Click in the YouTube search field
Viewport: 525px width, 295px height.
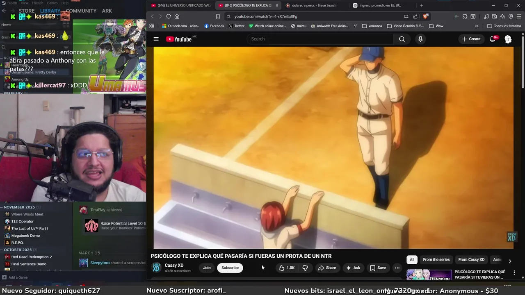coord(320,39)
